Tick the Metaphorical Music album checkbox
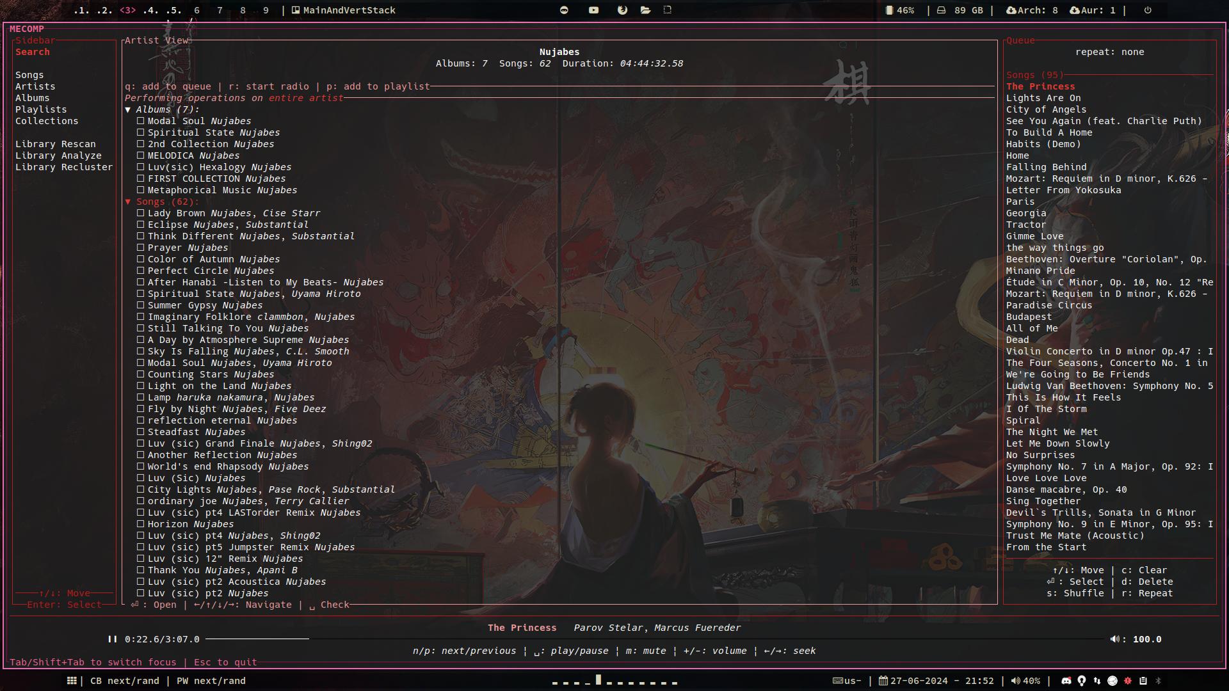Viewport: 1229px width, 691px height. (x=140, y=190)
